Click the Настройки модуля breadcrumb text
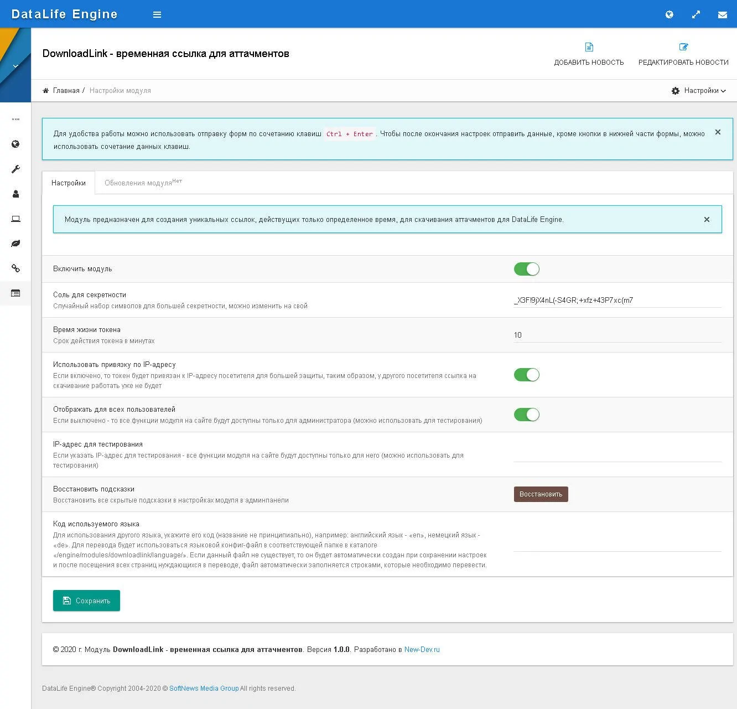 coord(120,91)
